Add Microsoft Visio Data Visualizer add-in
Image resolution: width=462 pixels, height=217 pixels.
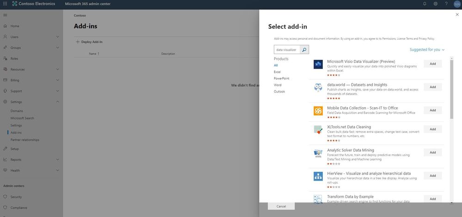(432, 64)
